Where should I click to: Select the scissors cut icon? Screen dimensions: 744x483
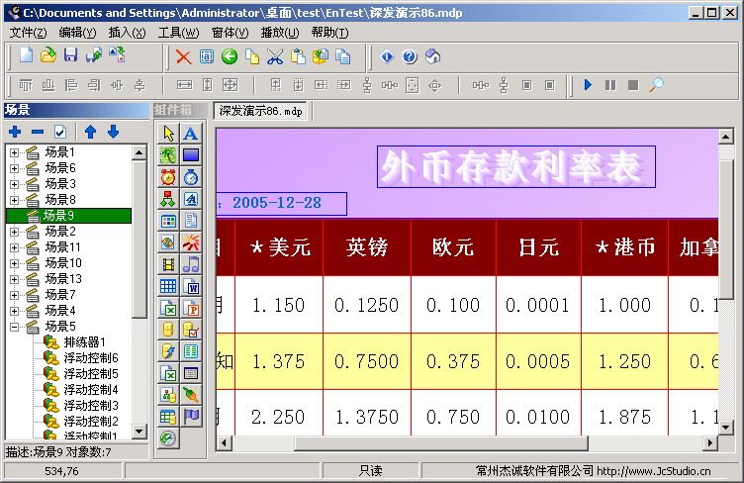coord(275,57)
